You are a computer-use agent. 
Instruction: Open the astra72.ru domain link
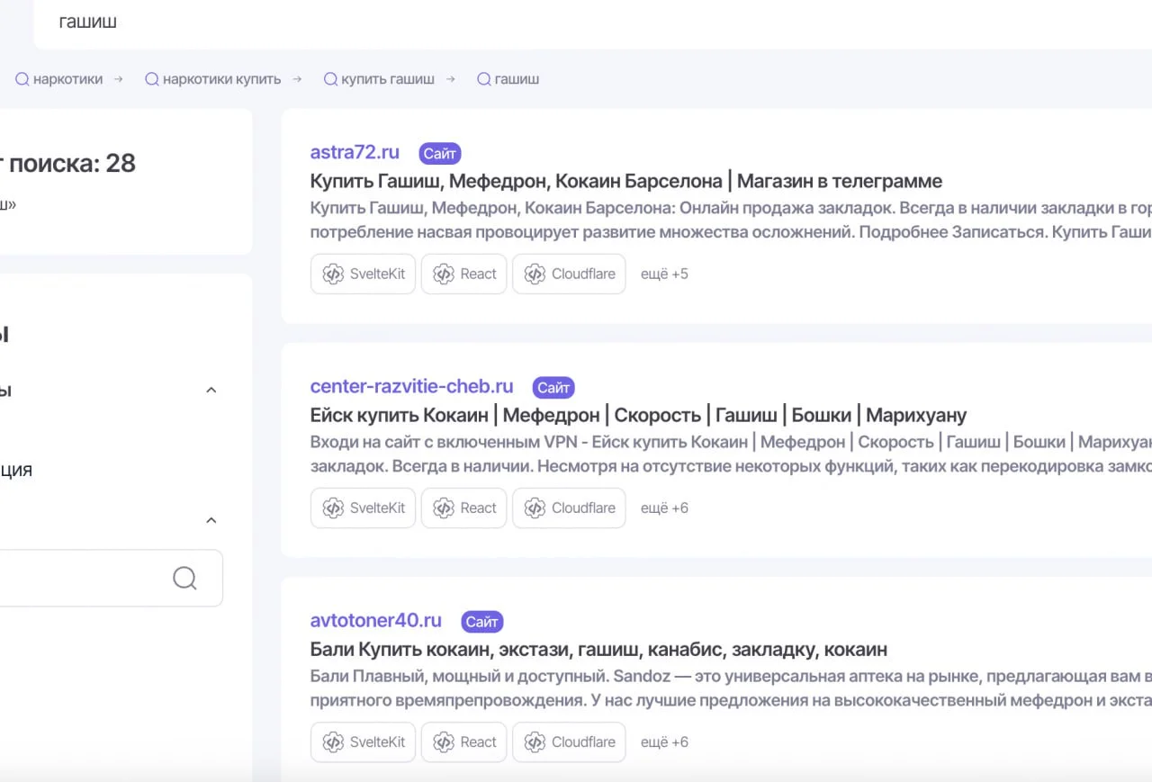pyautogui.click(x=355, y=152)
